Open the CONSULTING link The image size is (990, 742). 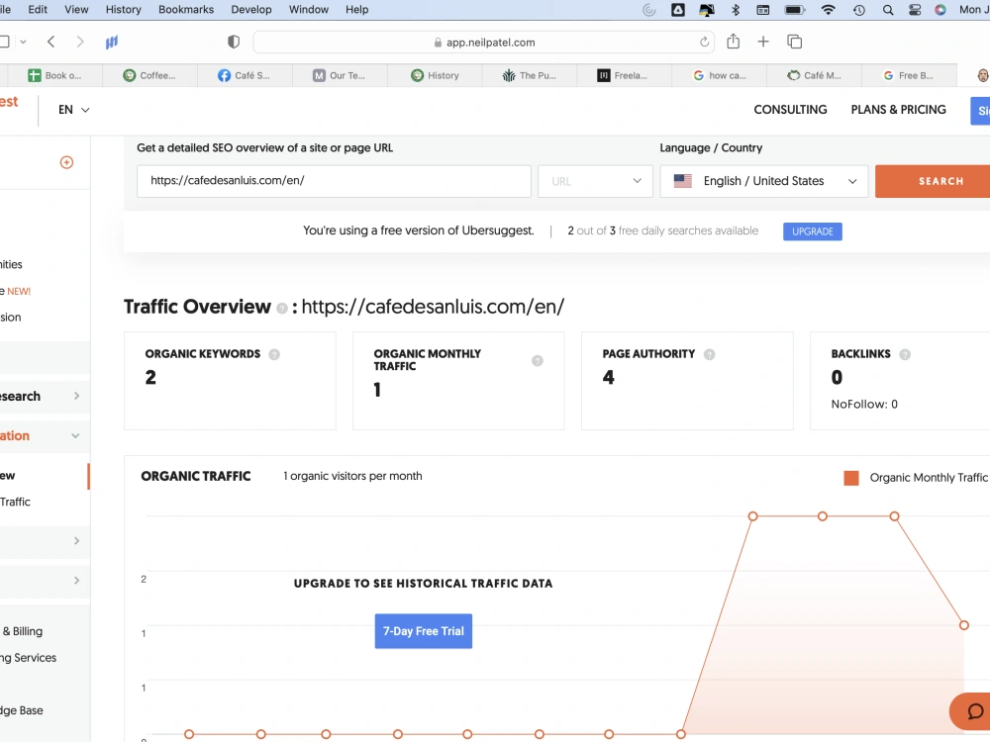click(x=790, y=110)
